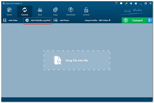The width and height of the screenshot is (154, 103).
Task: Open the Home module
Action: (9, 12)
